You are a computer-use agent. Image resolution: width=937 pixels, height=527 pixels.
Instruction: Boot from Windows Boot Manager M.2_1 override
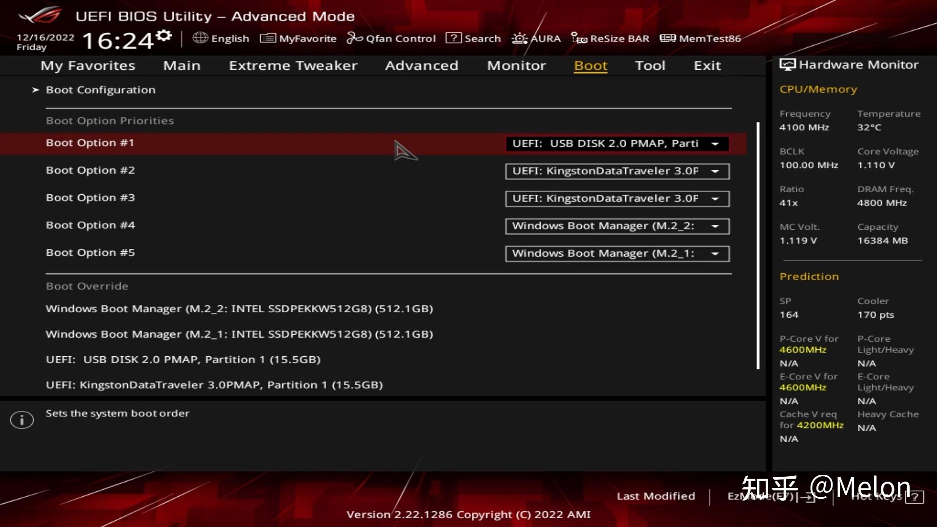(239, 334)
